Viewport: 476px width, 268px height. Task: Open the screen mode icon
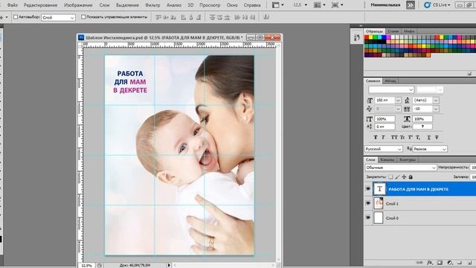point(337,5)
